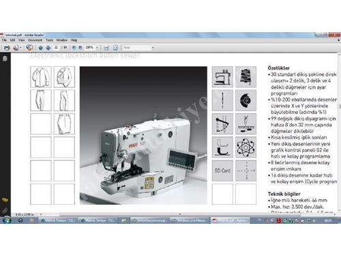This screenshot has height=256, width=341.
Task: Open the Attachments paperclip panel icon
Action: [x=5, y=210]
